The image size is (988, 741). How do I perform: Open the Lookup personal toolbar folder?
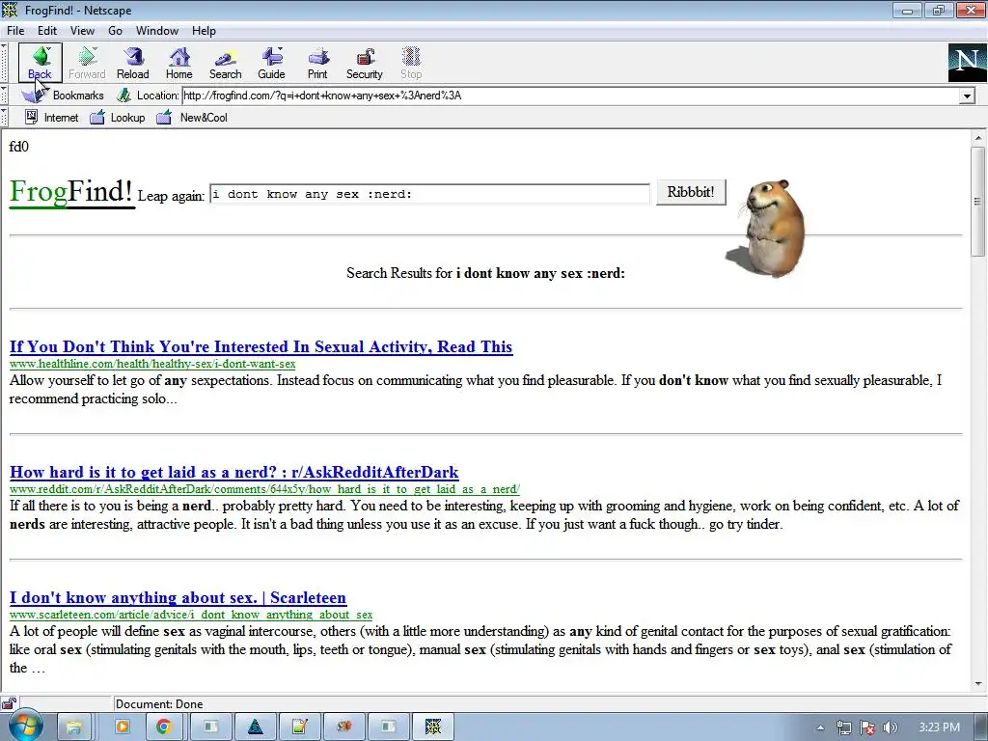118,117
